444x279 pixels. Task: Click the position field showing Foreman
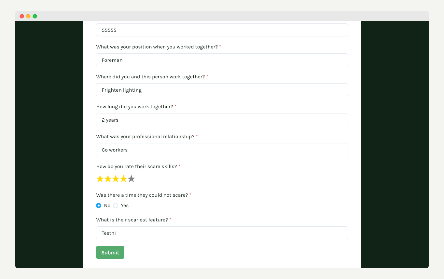(x=222, y=60)
